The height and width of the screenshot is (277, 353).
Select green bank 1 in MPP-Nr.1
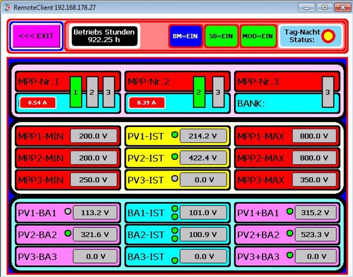point(76,92)
